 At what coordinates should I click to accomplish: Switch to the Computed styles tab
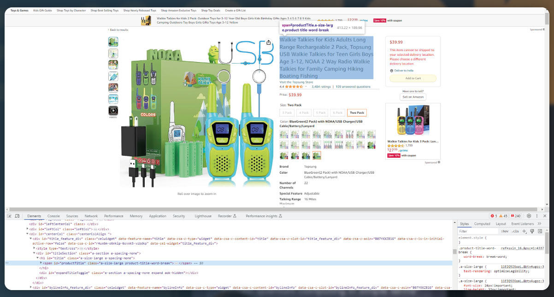click(482, 224)
